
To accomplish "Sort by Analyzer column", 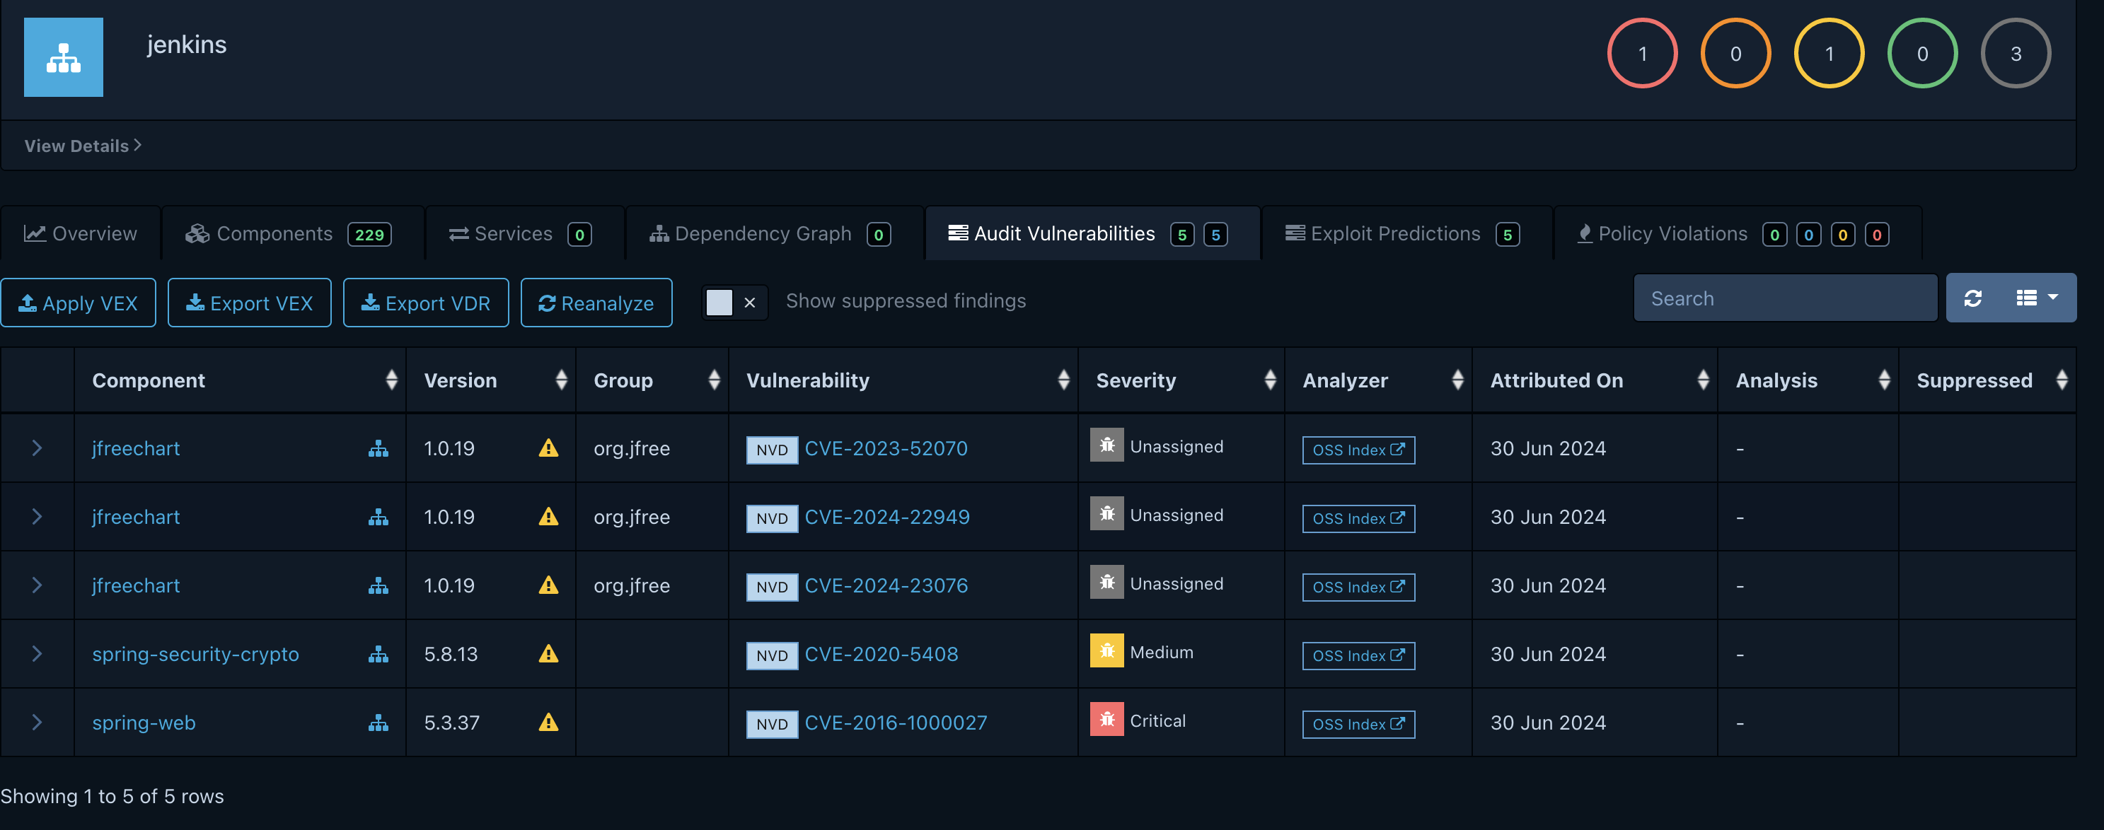I will pos(1379,380).
